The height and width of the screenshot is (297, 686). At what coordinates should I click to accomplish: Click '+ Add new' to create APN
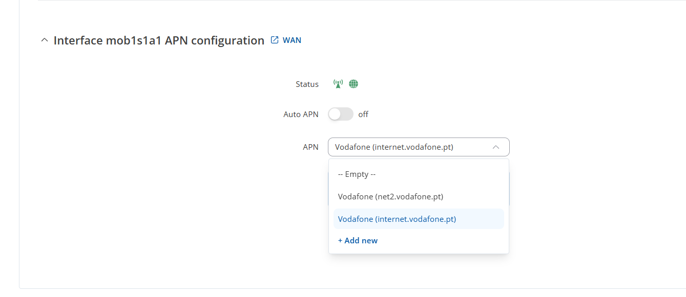(358, 241)
